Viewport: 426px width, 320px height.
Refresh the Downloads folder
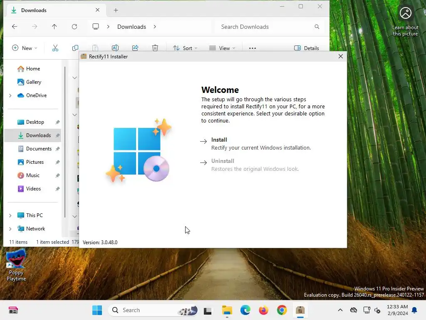pyautogui.click(x=74, y=27)
